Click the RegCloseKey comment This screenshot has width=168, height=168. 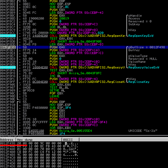tap(139, 82)
